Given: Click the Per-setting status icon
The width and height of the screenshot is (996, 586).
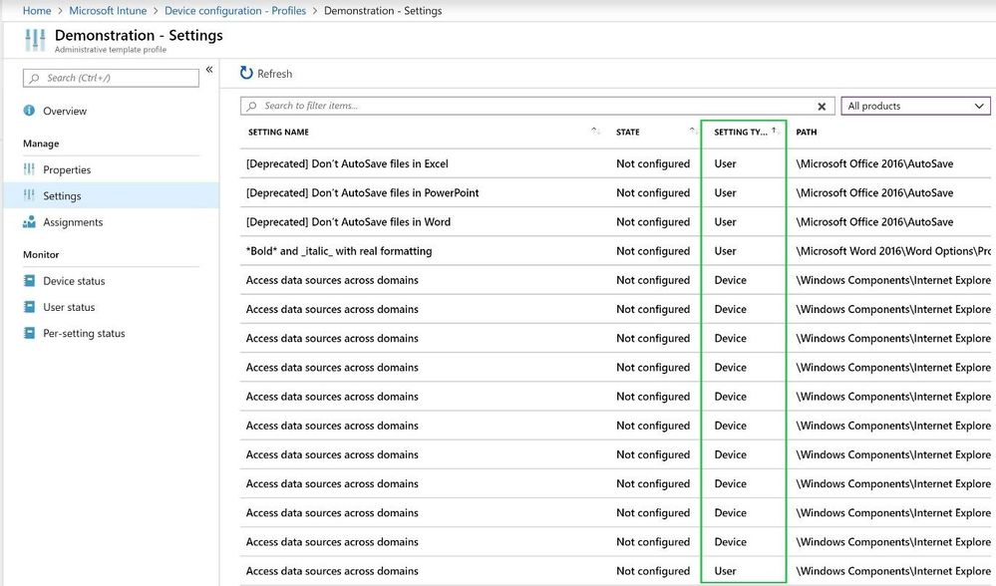Looking at the screenshot, I should [x=29, y=333].
